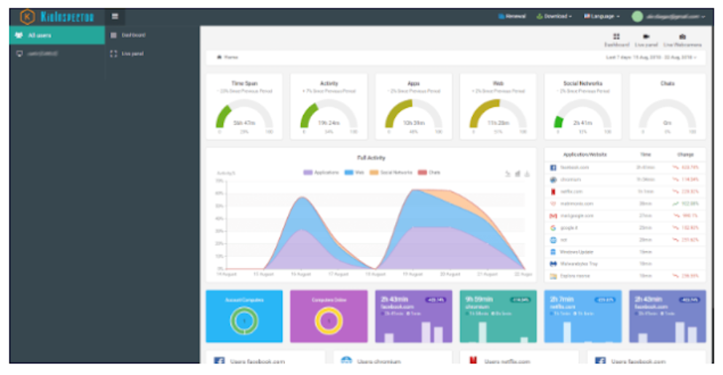Toggle Applications series in chart legend
This screenshot has width=723, height=375.
pyautogui.click(x=321, y=173)
